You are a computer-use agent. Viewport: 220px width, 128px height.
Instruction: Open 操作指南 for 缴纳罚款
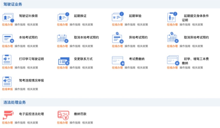(x=75, y=123)
